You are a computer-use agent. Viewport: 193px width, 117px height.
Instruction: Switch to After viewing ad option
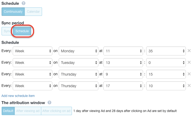tap(28, 111)
